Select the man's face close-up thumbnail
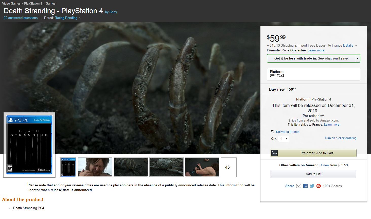This screenshot has width=371, height=219. (95, 167)
